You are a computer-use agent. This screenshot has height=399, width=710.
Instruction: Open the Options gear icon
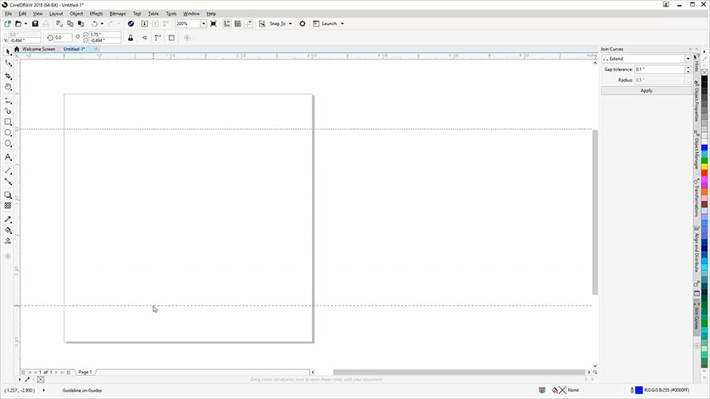[x=302, y=24]
